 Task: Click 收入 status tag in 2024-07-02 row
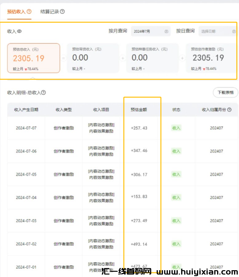[x=176, y=244]
